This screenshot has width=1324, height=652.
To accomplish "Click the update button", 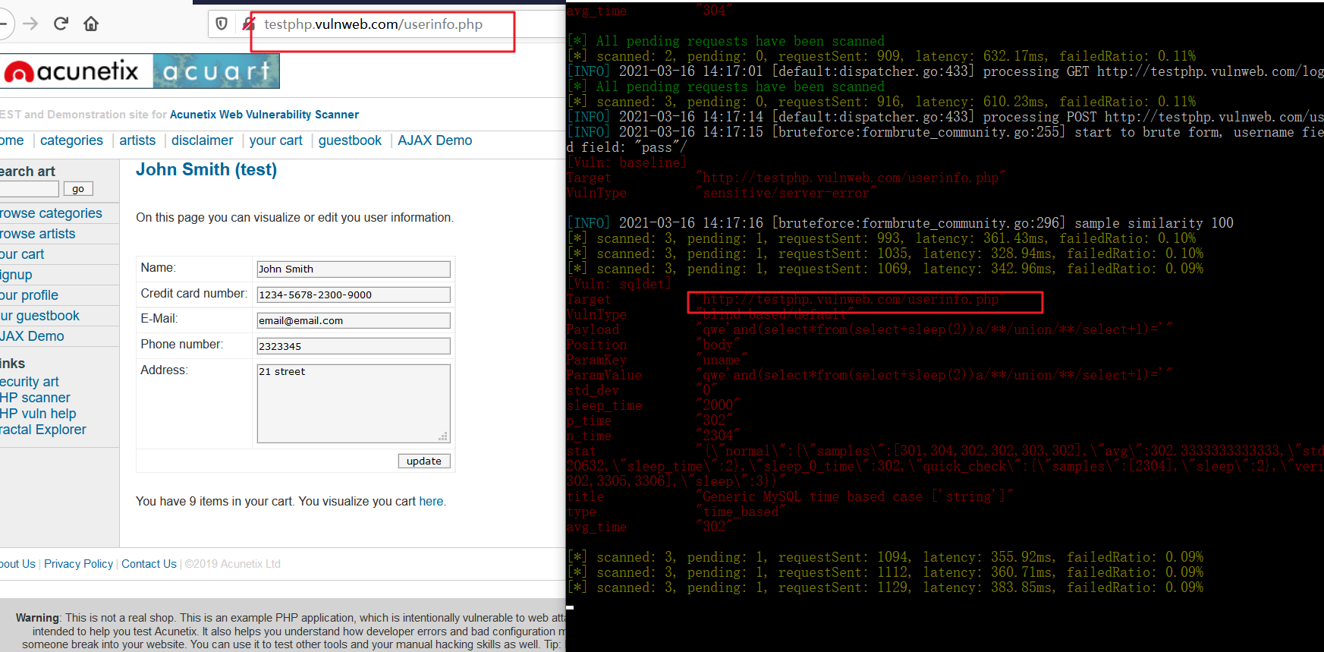I will point(424,461).
